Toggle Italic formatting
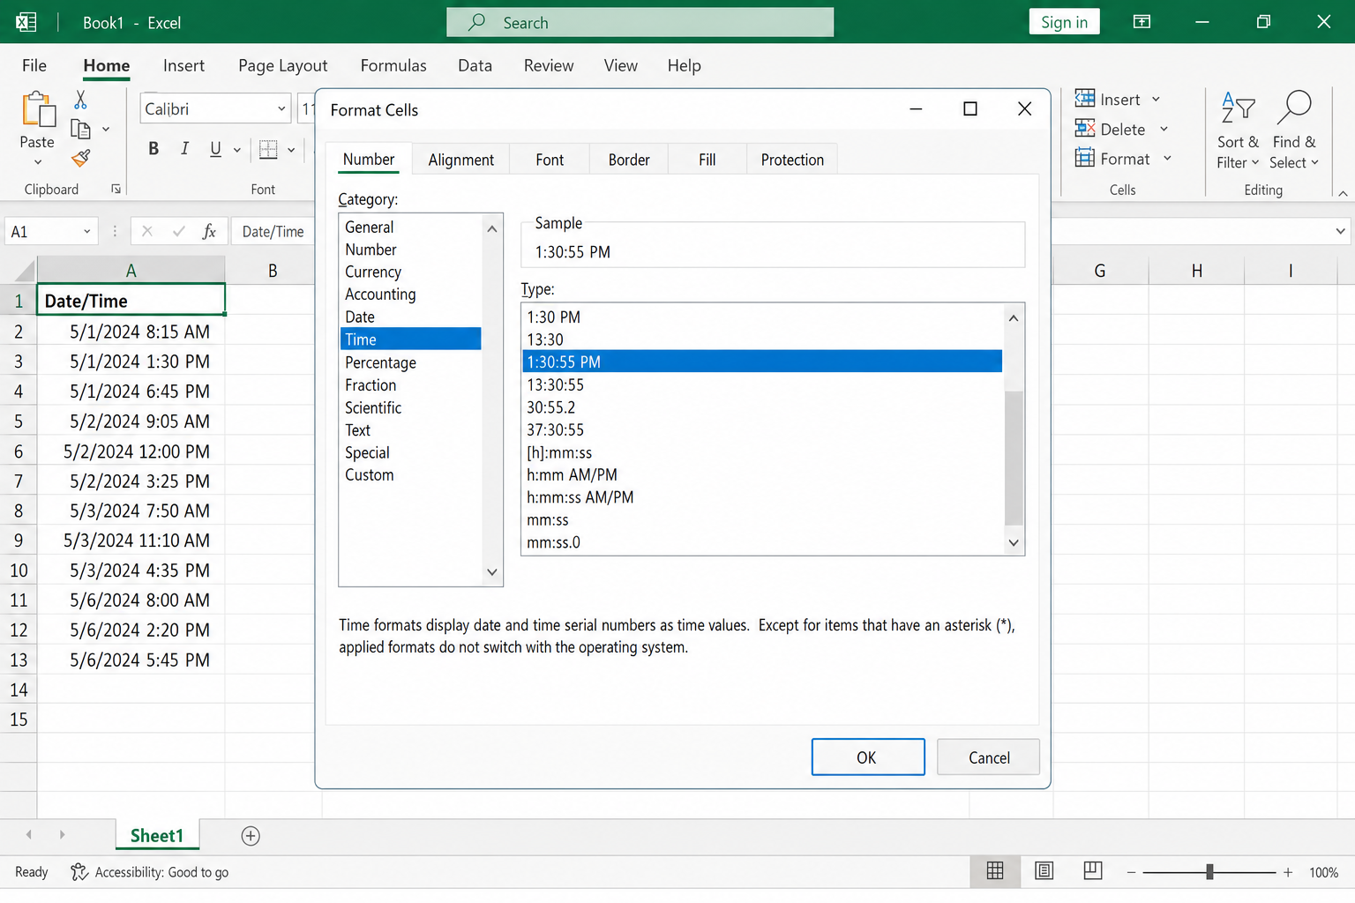This screenshot has width=1355, height=903. coord(184,149)
